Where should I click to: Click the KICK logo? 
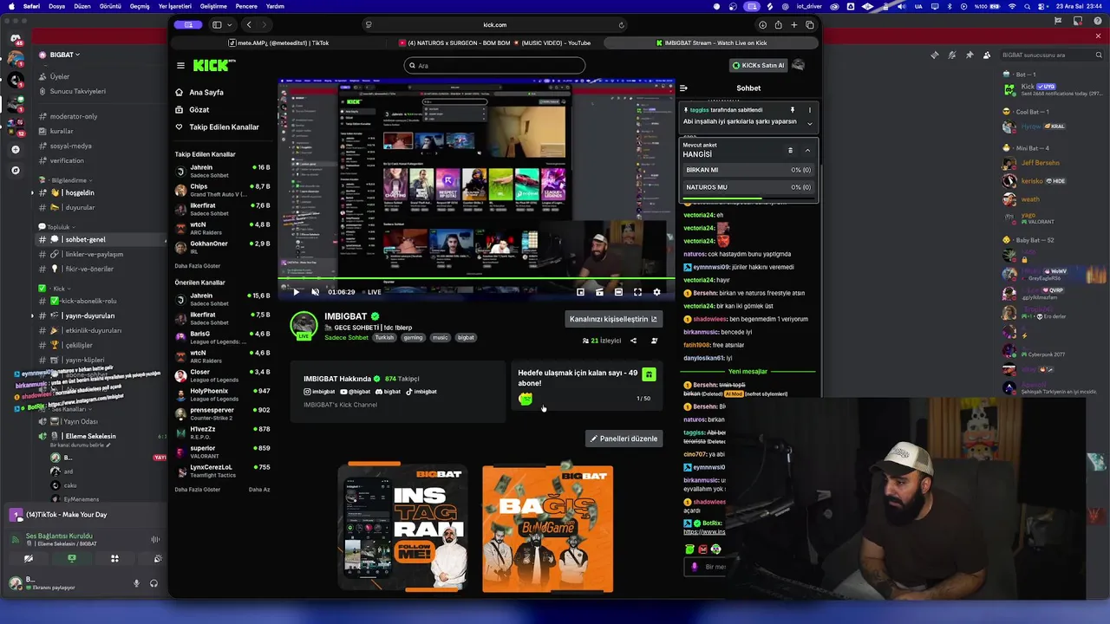click(212, 65)
